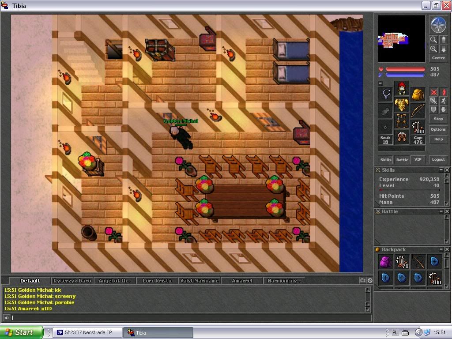
Task: Click the minimap compass rose
Action: click(x=438, y=25)
